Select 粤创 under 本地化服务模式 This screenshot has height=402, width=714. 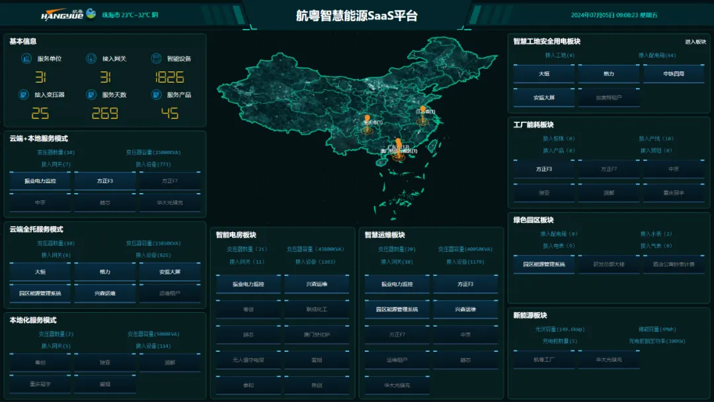pyautogui.click(x=40, y=362)
